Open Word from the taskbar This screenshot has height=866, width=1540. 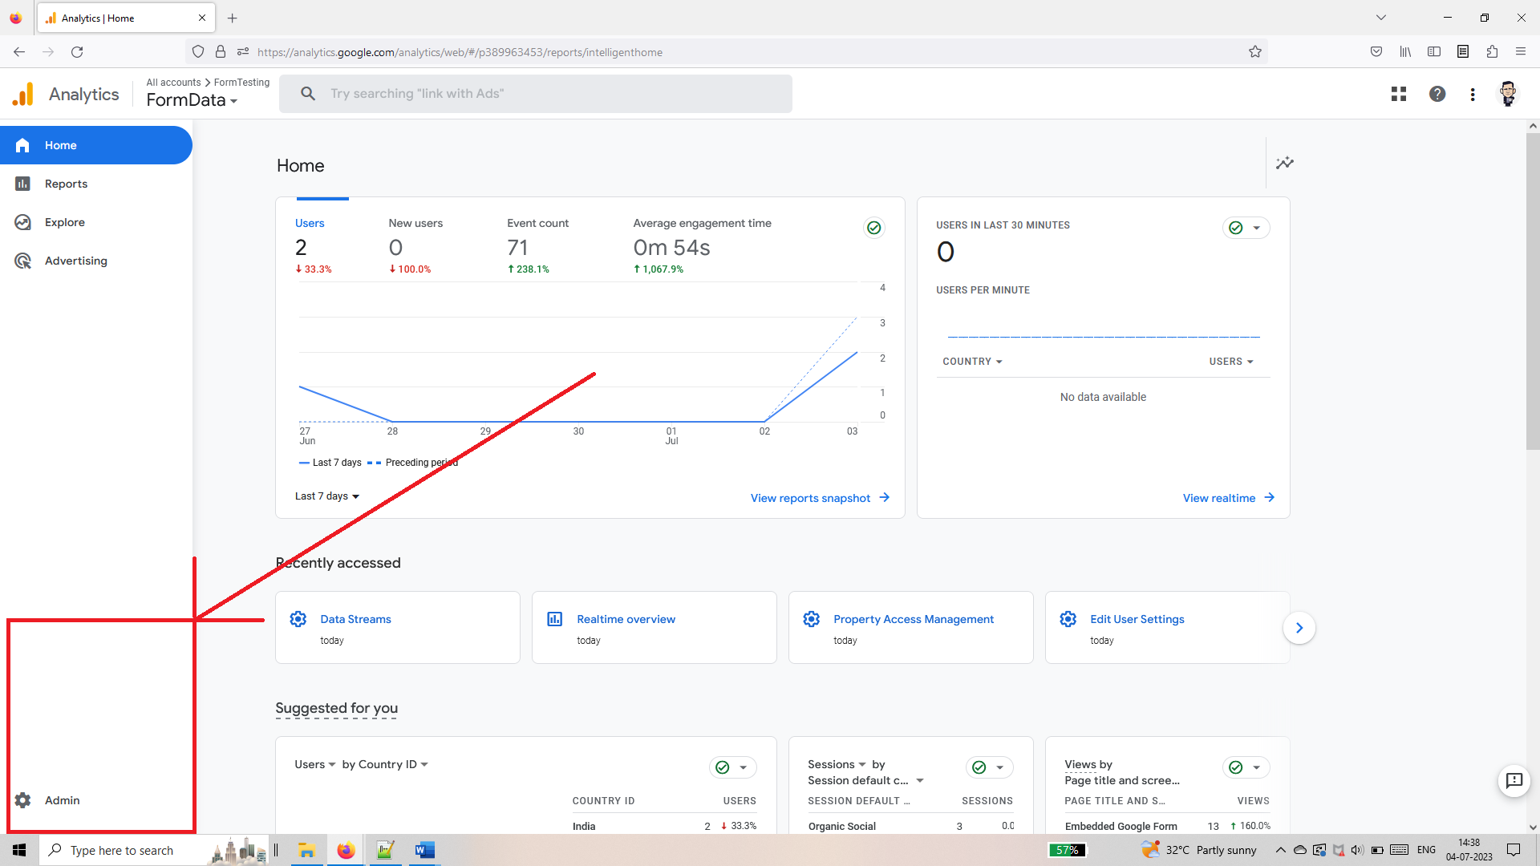(x=424, y=850)
